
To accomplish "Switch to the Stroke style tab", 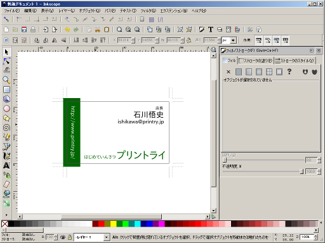I will pyautogui.click(x=295, y=61).
